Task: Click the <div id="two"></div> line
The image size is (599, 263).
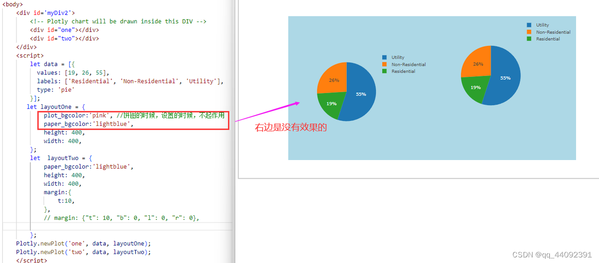Action: (65, 38)
